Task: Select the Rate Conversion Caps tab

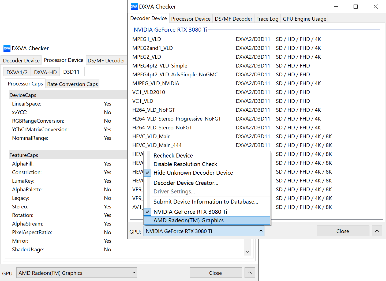Action: tap(72, 84)
